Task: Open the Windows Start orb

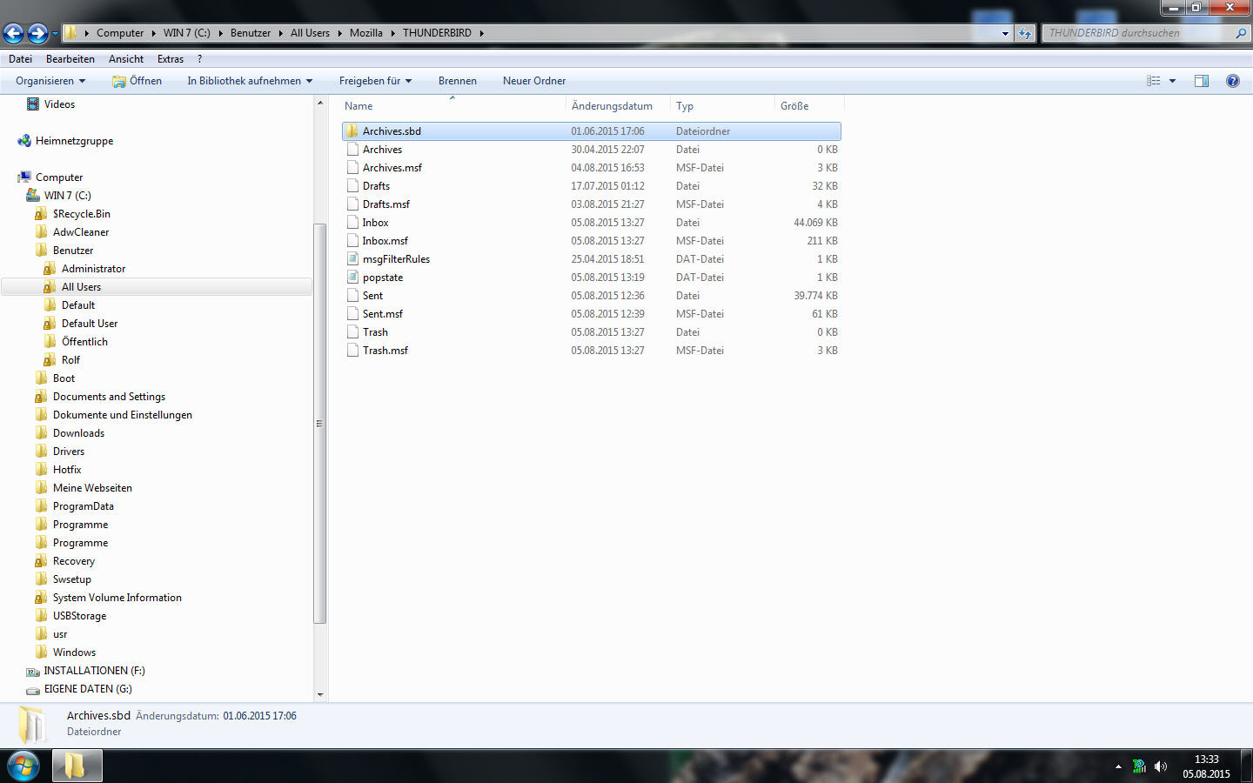Action: click(x=23, y=766)
